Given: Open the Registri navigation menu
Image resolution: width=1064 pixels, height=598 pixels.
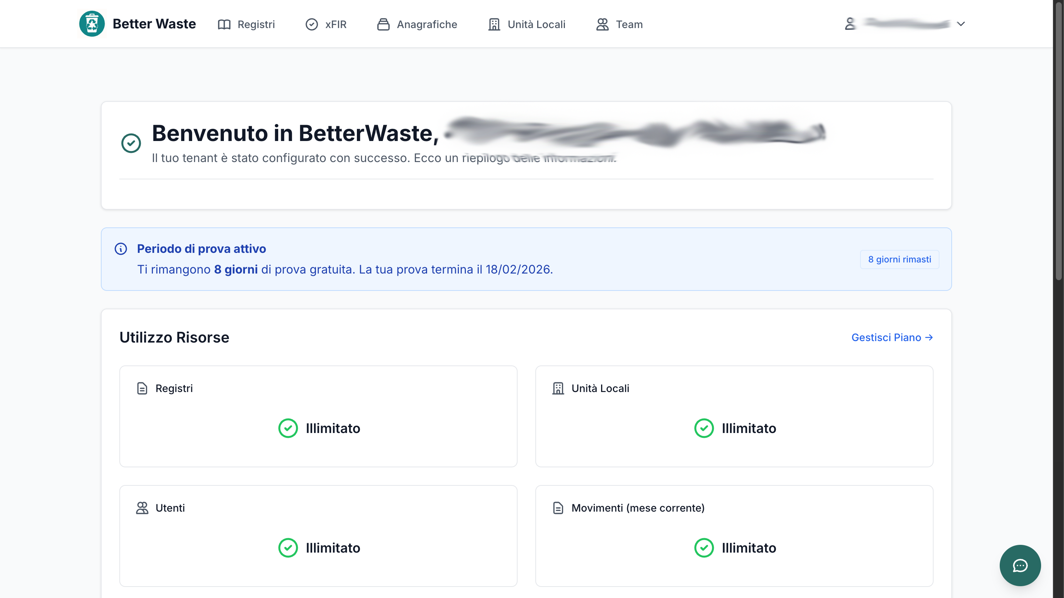Looking at the screenshot, I should [x=246, y=24].
